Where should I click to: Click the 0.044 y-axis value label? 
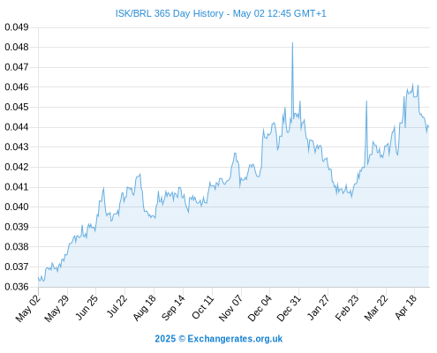point(17,127)
